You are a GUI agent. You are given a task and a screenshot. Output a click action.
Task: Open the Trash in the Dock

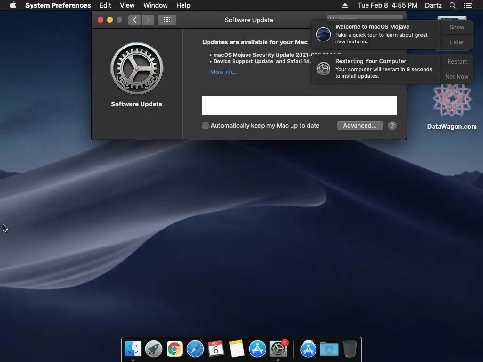[x=350, y=349]
